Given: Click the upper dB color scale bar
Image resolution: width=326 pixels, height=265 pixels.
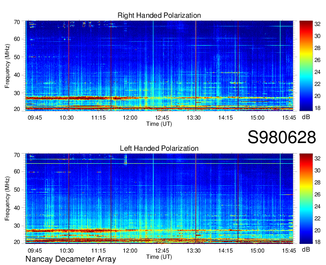Looking at the screenshot, I should coord(306,66).
